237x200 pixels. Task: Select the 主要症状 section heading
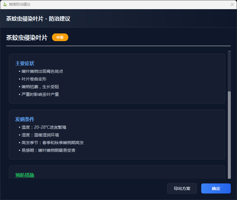pos(25,63)
